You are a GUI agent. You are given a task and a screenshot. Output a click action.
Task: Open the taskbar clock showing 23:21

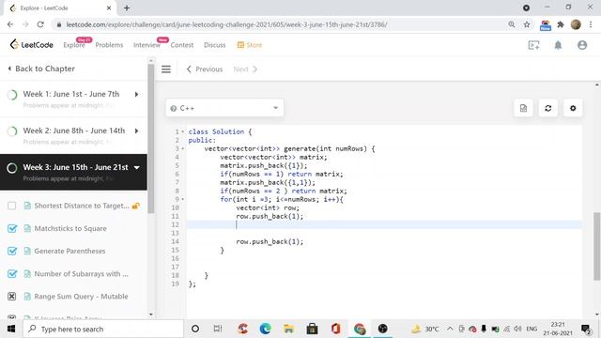(558, 329)
